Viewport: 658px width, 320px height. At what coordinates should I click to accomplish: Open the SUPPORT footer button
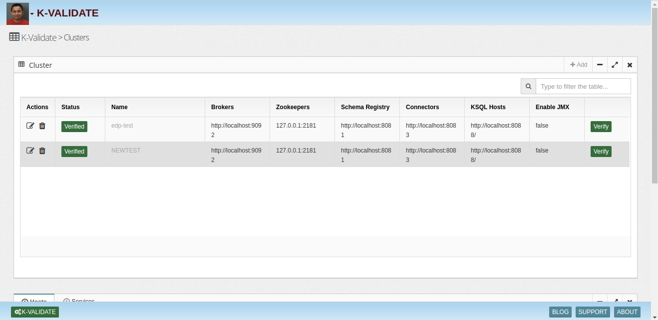(x=593, y=312)
